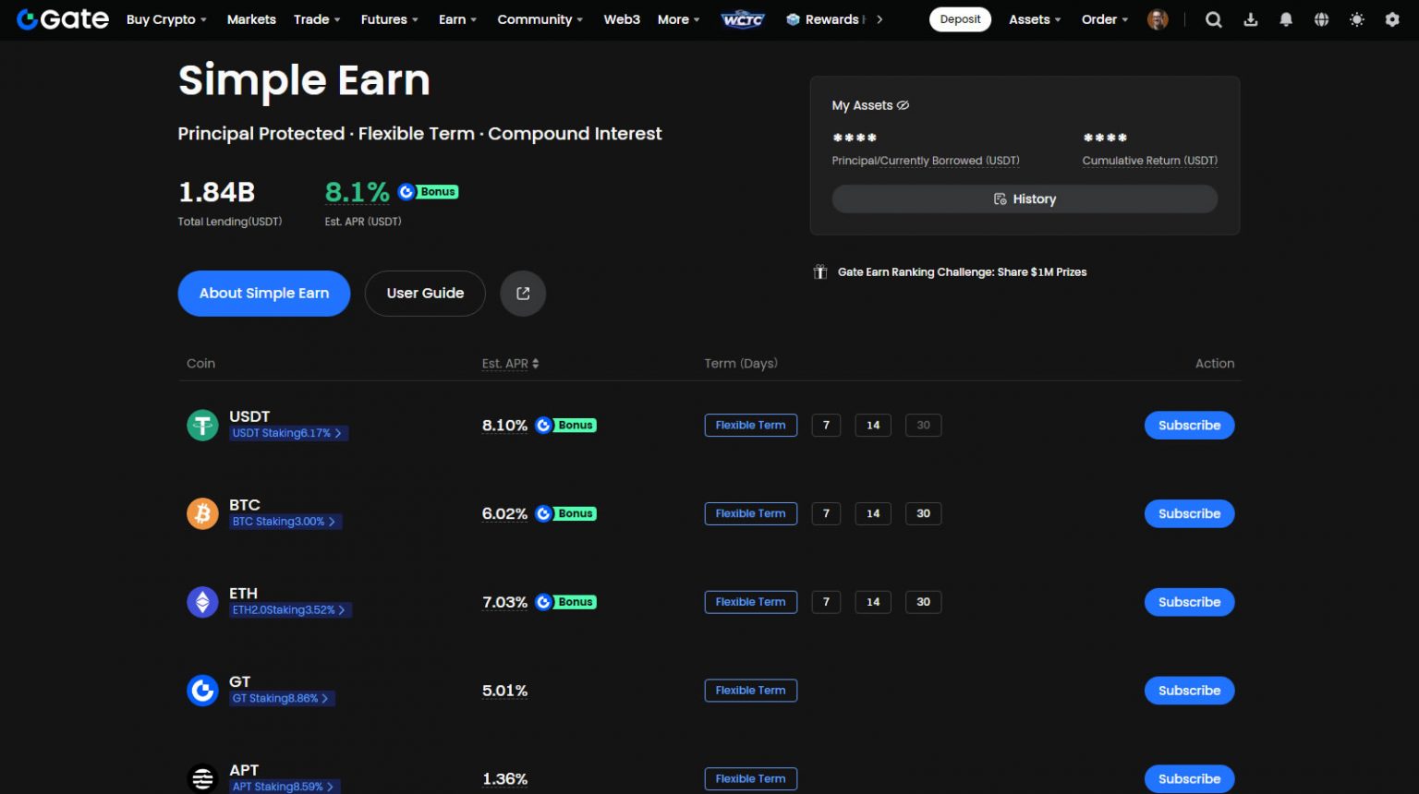The height and width of the screenshot is (794, 1419).
Task: Expand the Order dropdown
Action: tap(1105, 19)
